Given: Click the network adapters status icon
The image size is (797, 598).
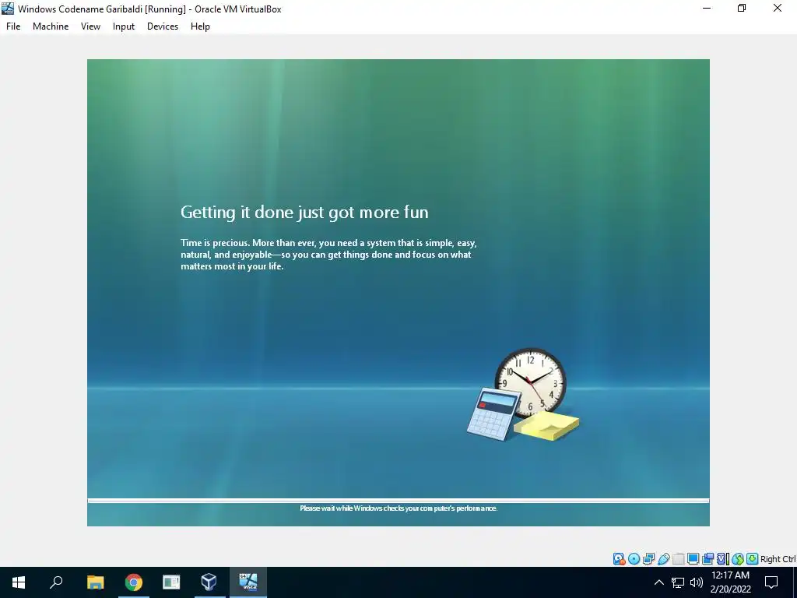Looking at the screenshot, I should (648, 559).
